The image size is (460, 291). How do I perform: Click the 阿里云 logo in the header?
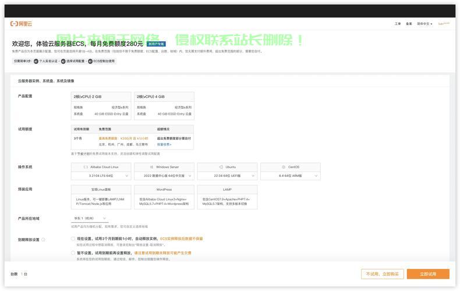click(x=21, y=24)
